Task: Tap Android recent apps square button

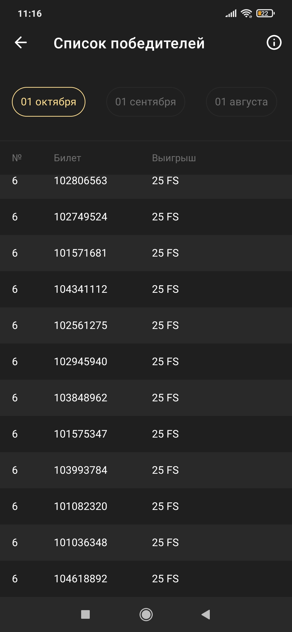Action: click(x=85, y=614)
